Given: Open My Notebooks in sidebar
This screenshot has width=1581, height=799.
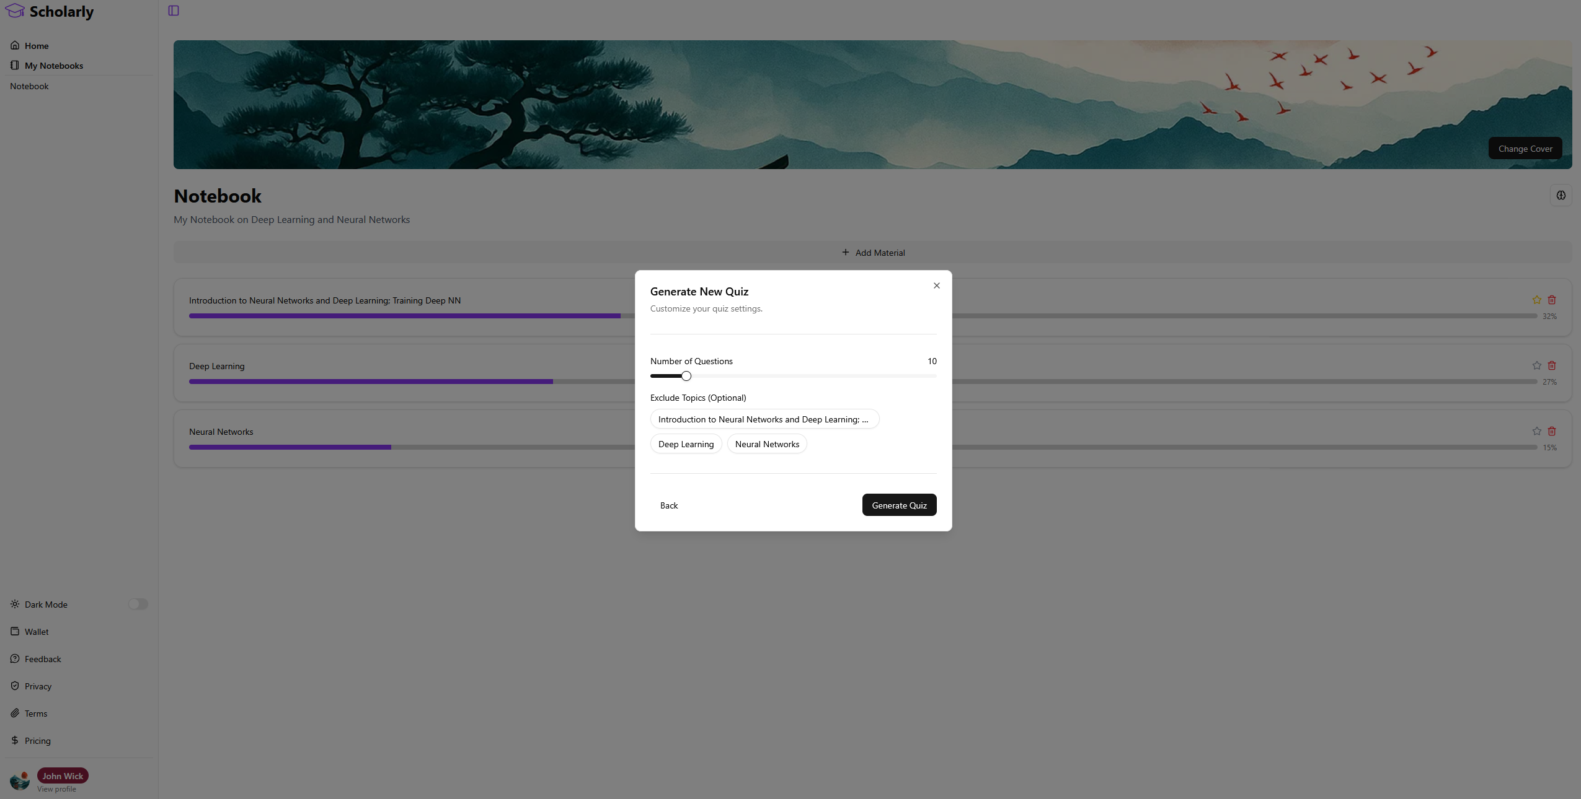Looking at the screenshot, I should 53,66.
